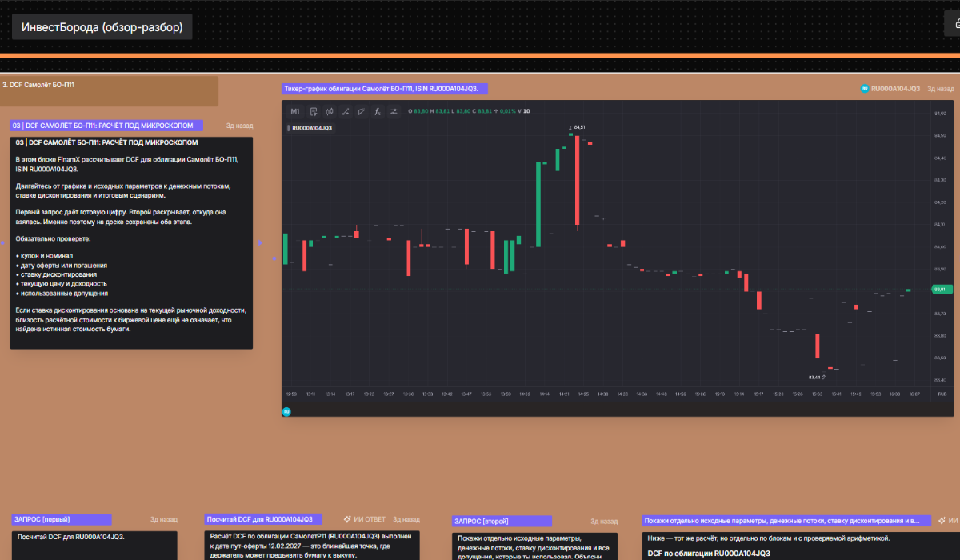Image resolution: width=960 pixels, height=560 pixels.
Task: Select the line drawing tool icon
Action: tap(346, 111)
